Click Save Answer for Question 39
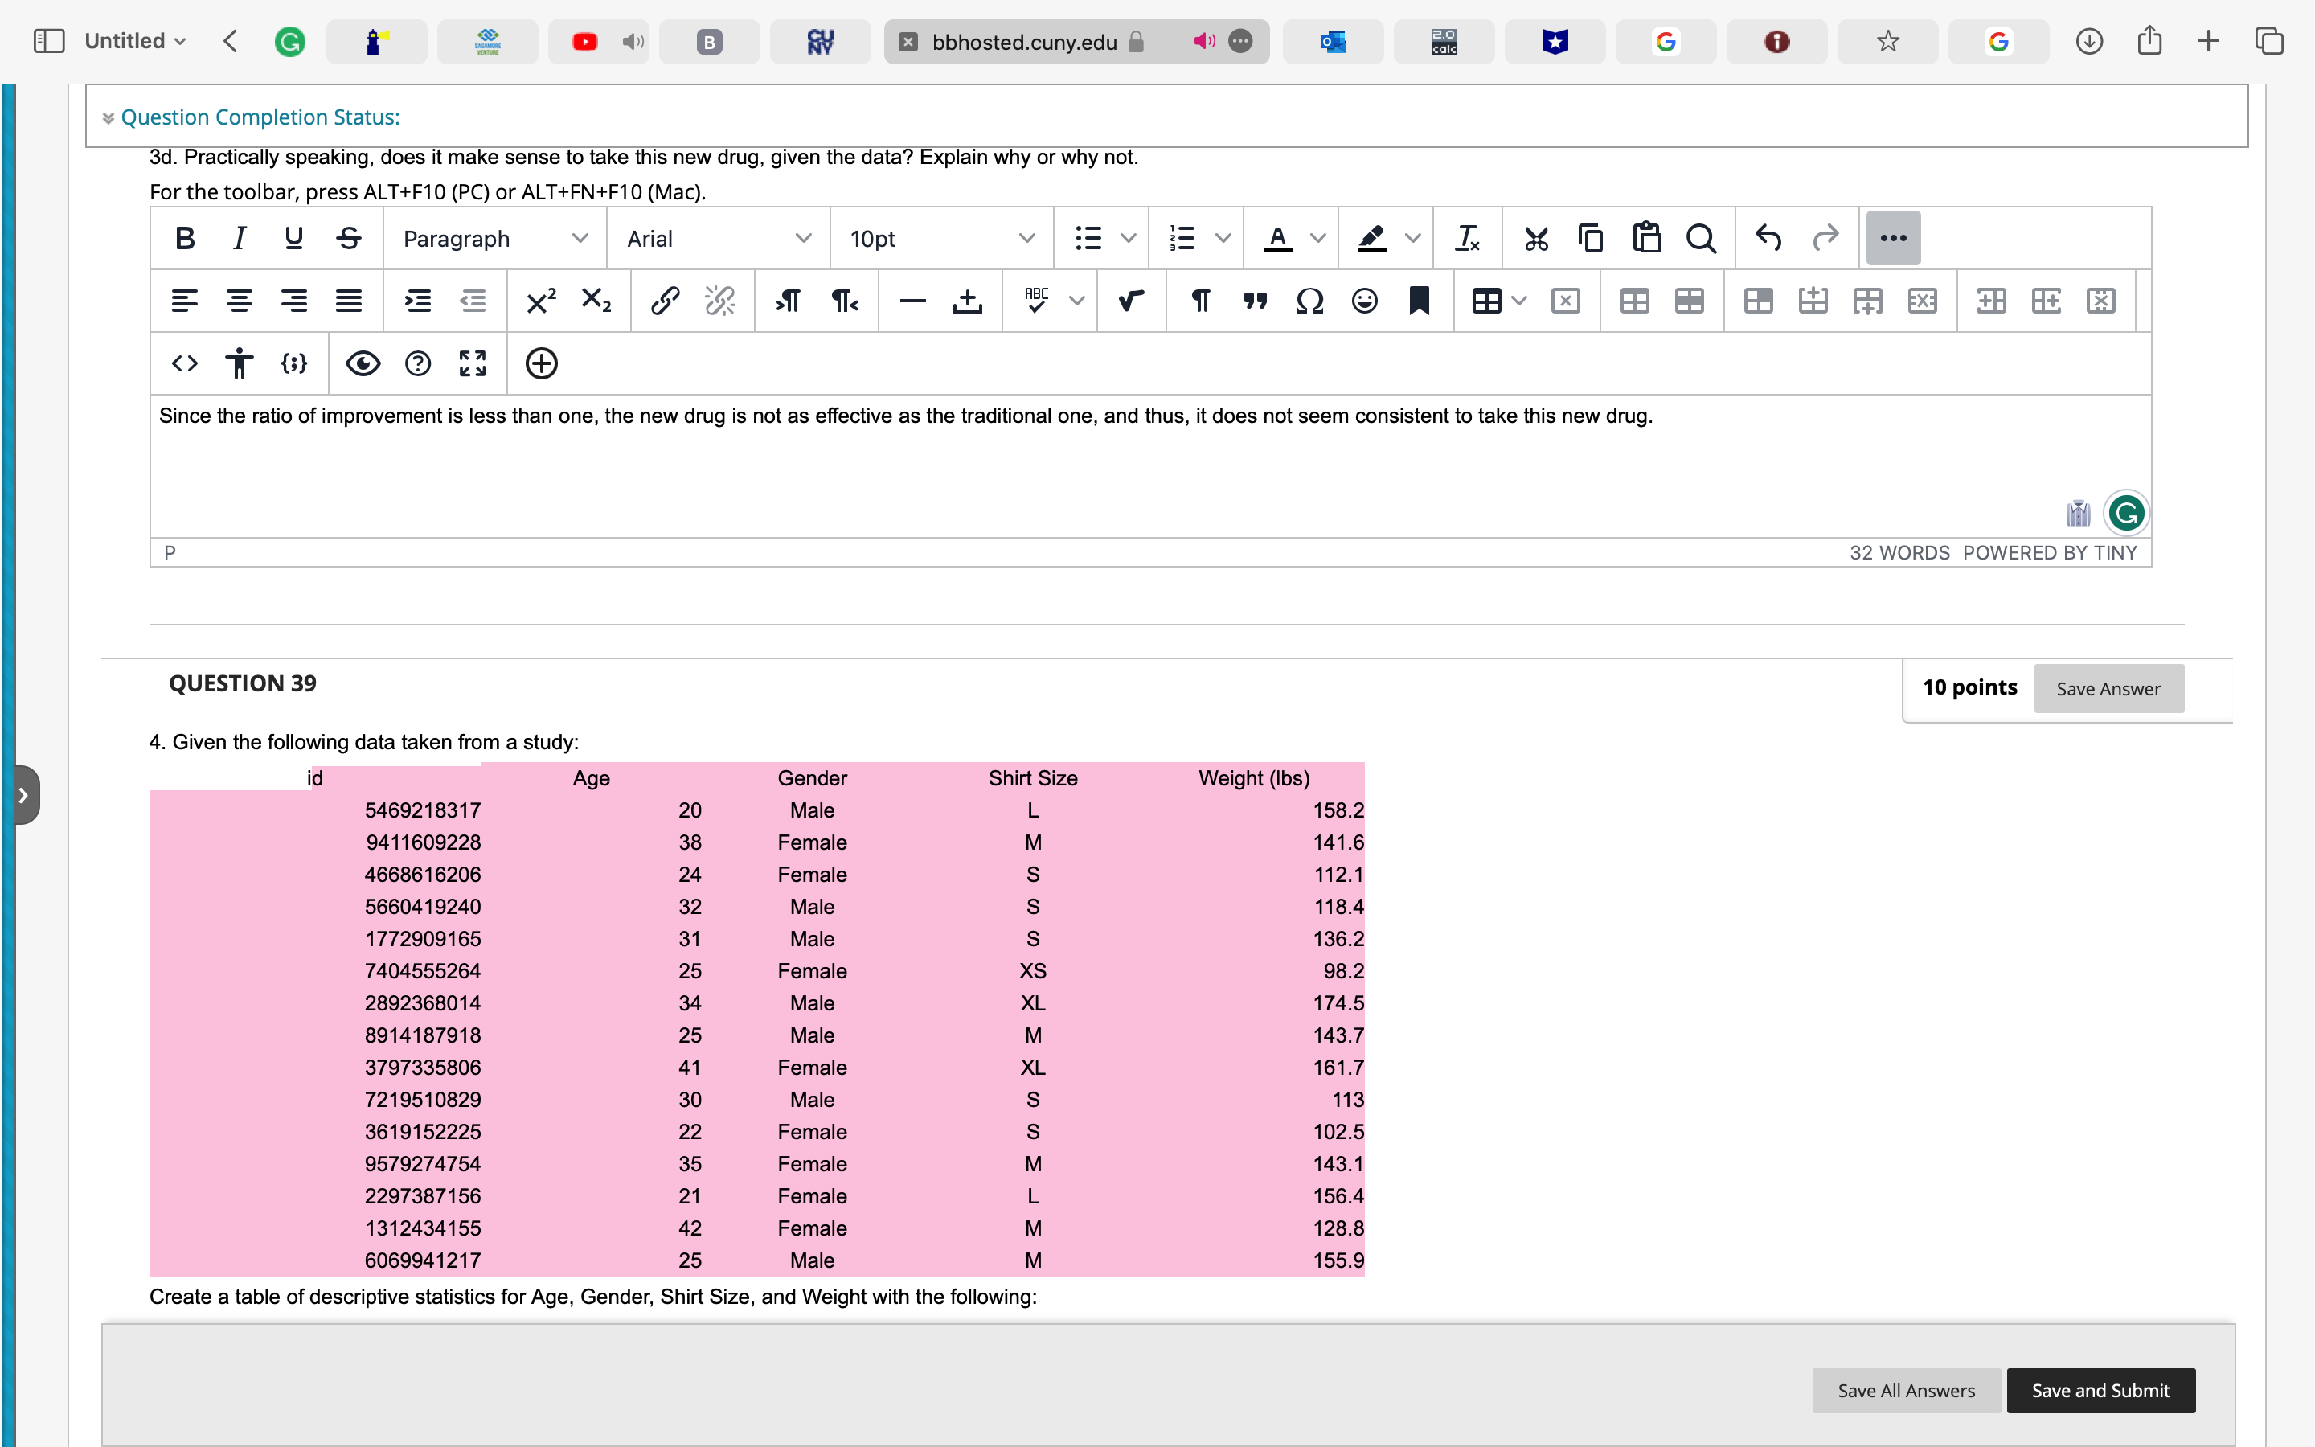The width and height of the screenshot is (2315, 1447). point(2108,688)
